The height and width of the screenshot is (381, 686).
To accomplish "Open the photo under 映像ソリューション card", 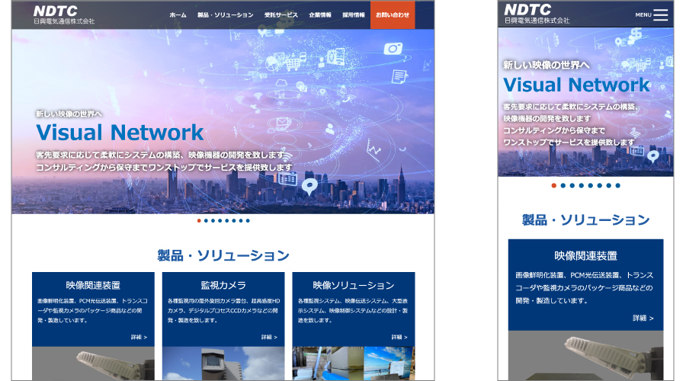I will (x=354, y=363).
